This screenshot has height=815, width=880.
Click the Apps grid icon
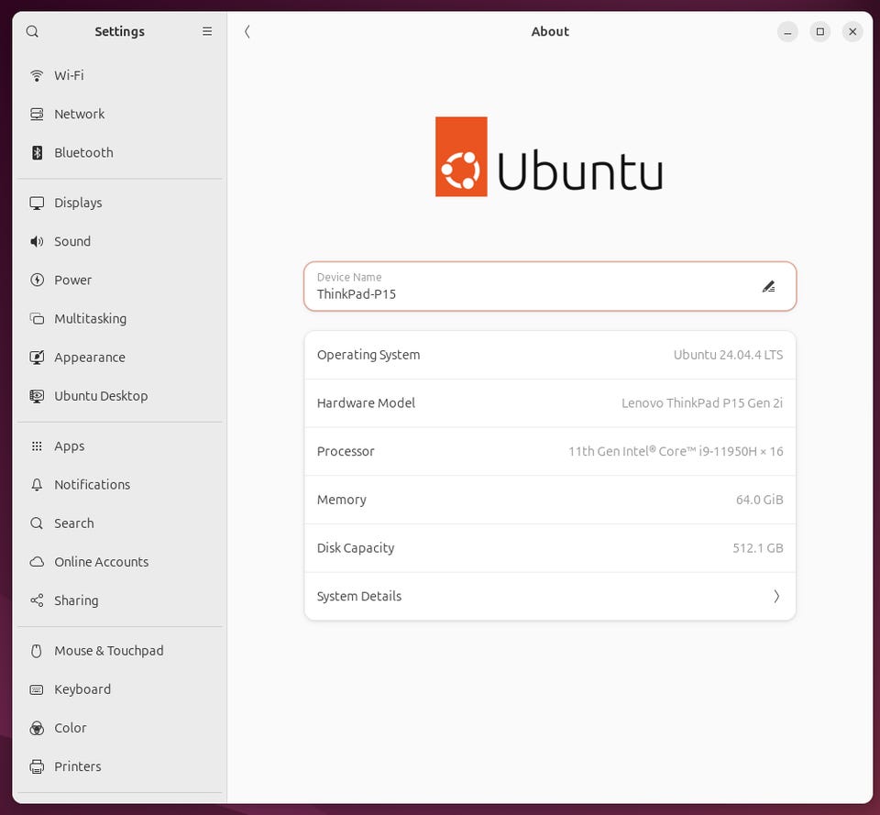click(37, 446)
